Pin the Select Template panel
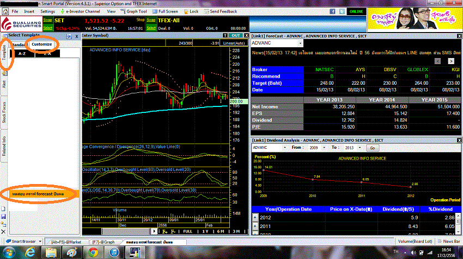Viewport: 463px width, 259px height. pos(69,36)
